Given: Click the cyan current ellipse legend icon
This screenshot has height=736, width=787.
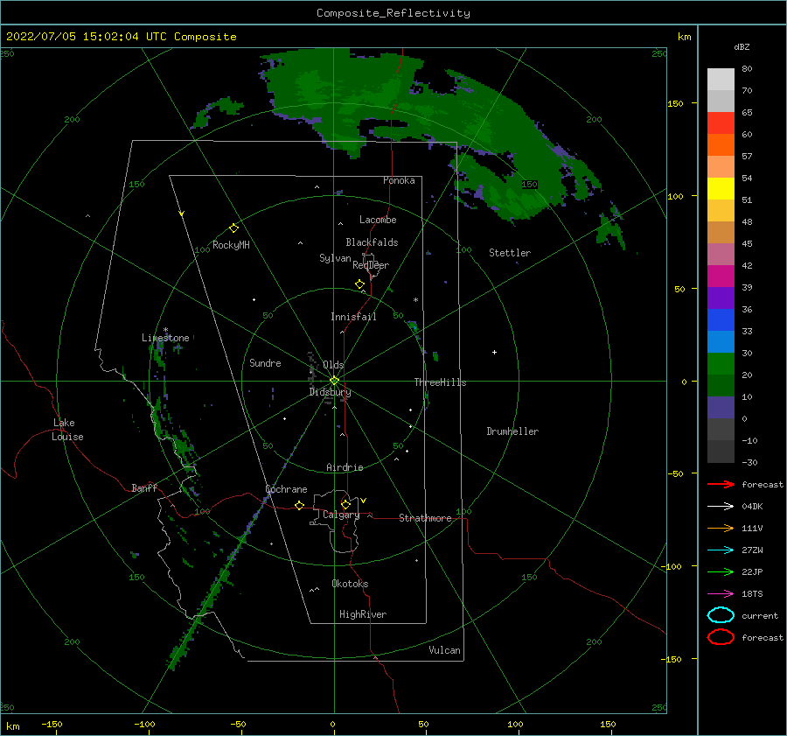Looking at the screenshot, I should (x=721, y=615).
